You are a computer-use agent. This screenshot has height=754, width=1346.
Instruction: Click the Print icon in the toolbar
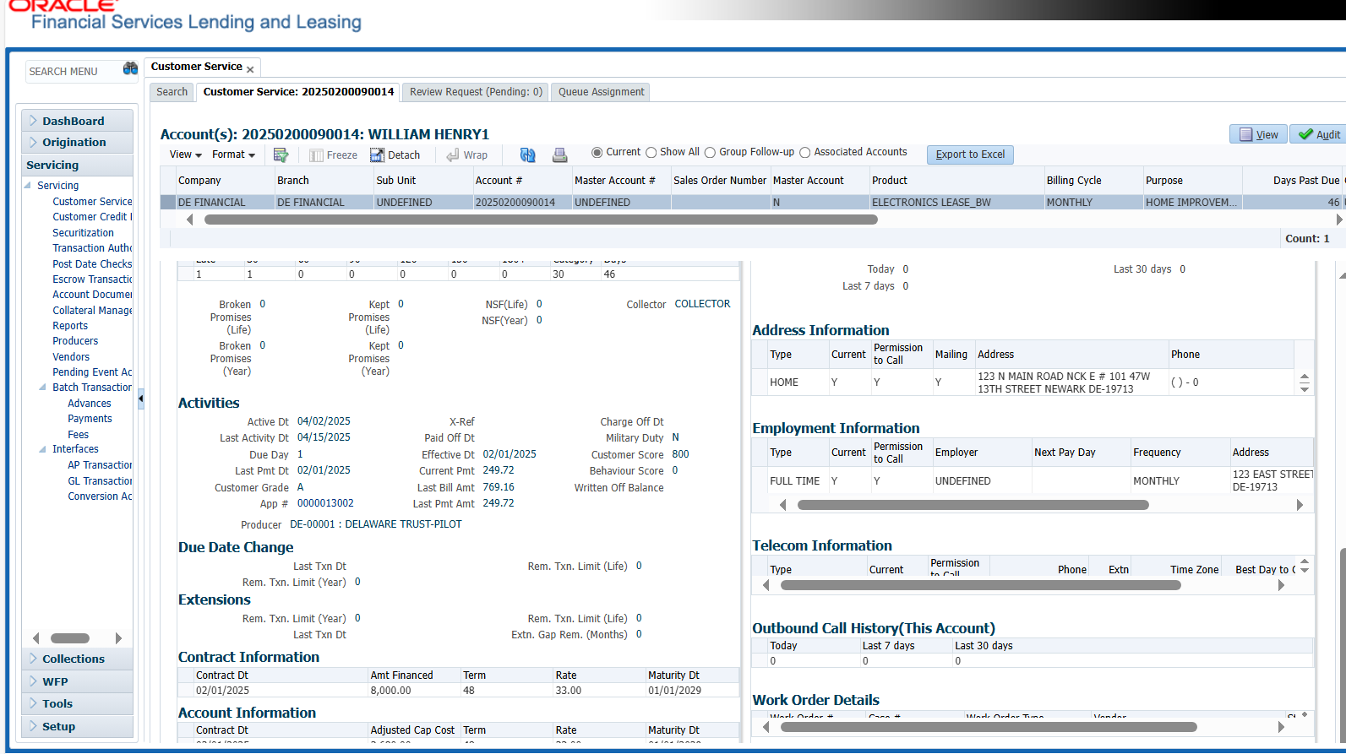(559, 155)
